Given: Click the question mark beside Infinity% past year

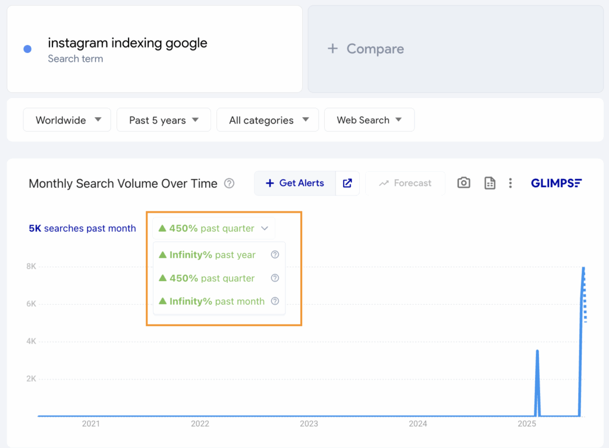Looking at the screenshot, I should coord(275,254).
